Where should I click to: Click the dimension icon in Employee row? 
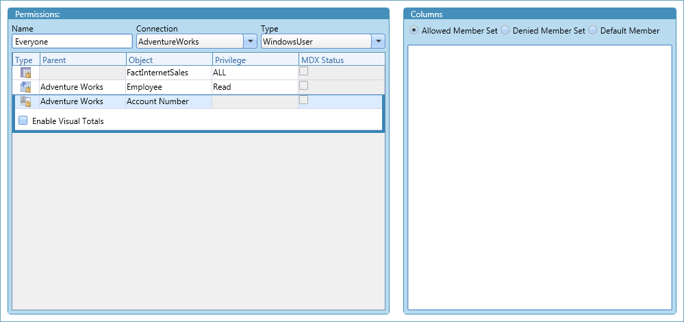tap(26, 87)
